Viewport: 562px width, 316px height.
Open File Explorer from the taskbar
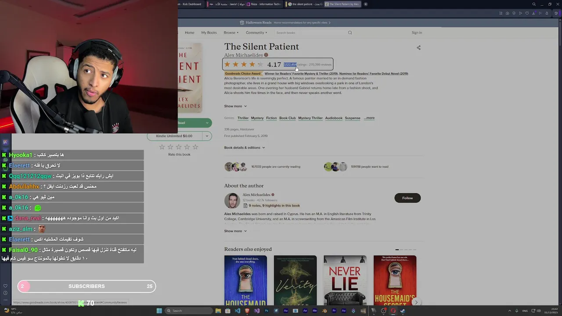(218, 311)
